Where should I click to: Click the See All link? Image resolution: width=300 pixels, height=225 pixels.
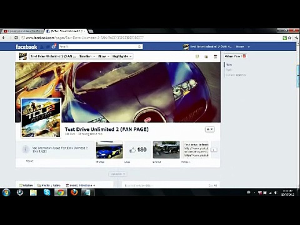pyautogui.click(x=212, y=186)
